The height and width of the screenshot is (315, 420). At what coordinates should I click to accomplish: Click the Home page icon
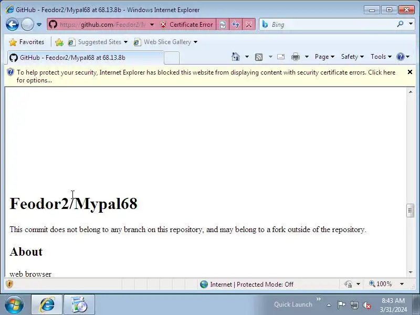coord(235,57)
